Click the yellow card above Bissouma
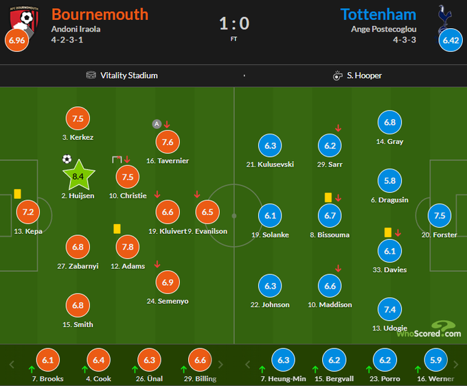The width and height of the screenshot is (467, 386). pos(328,197)
